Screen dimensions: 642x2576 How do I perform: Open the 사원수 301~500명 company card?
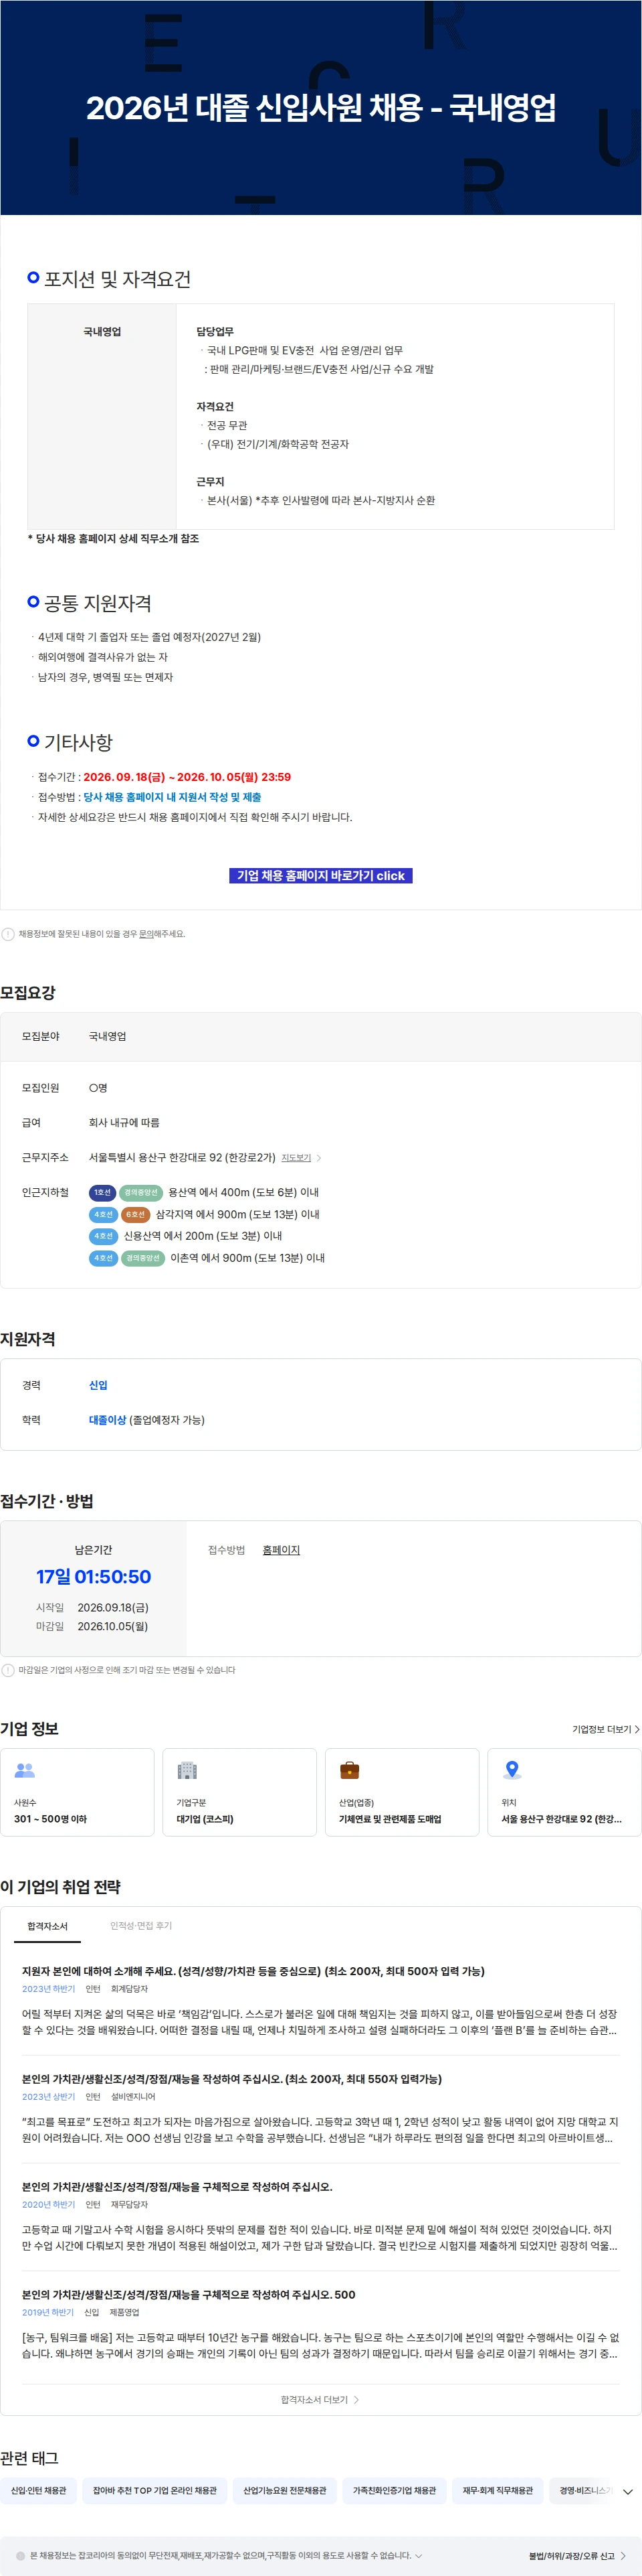(x=78, y=1791)
